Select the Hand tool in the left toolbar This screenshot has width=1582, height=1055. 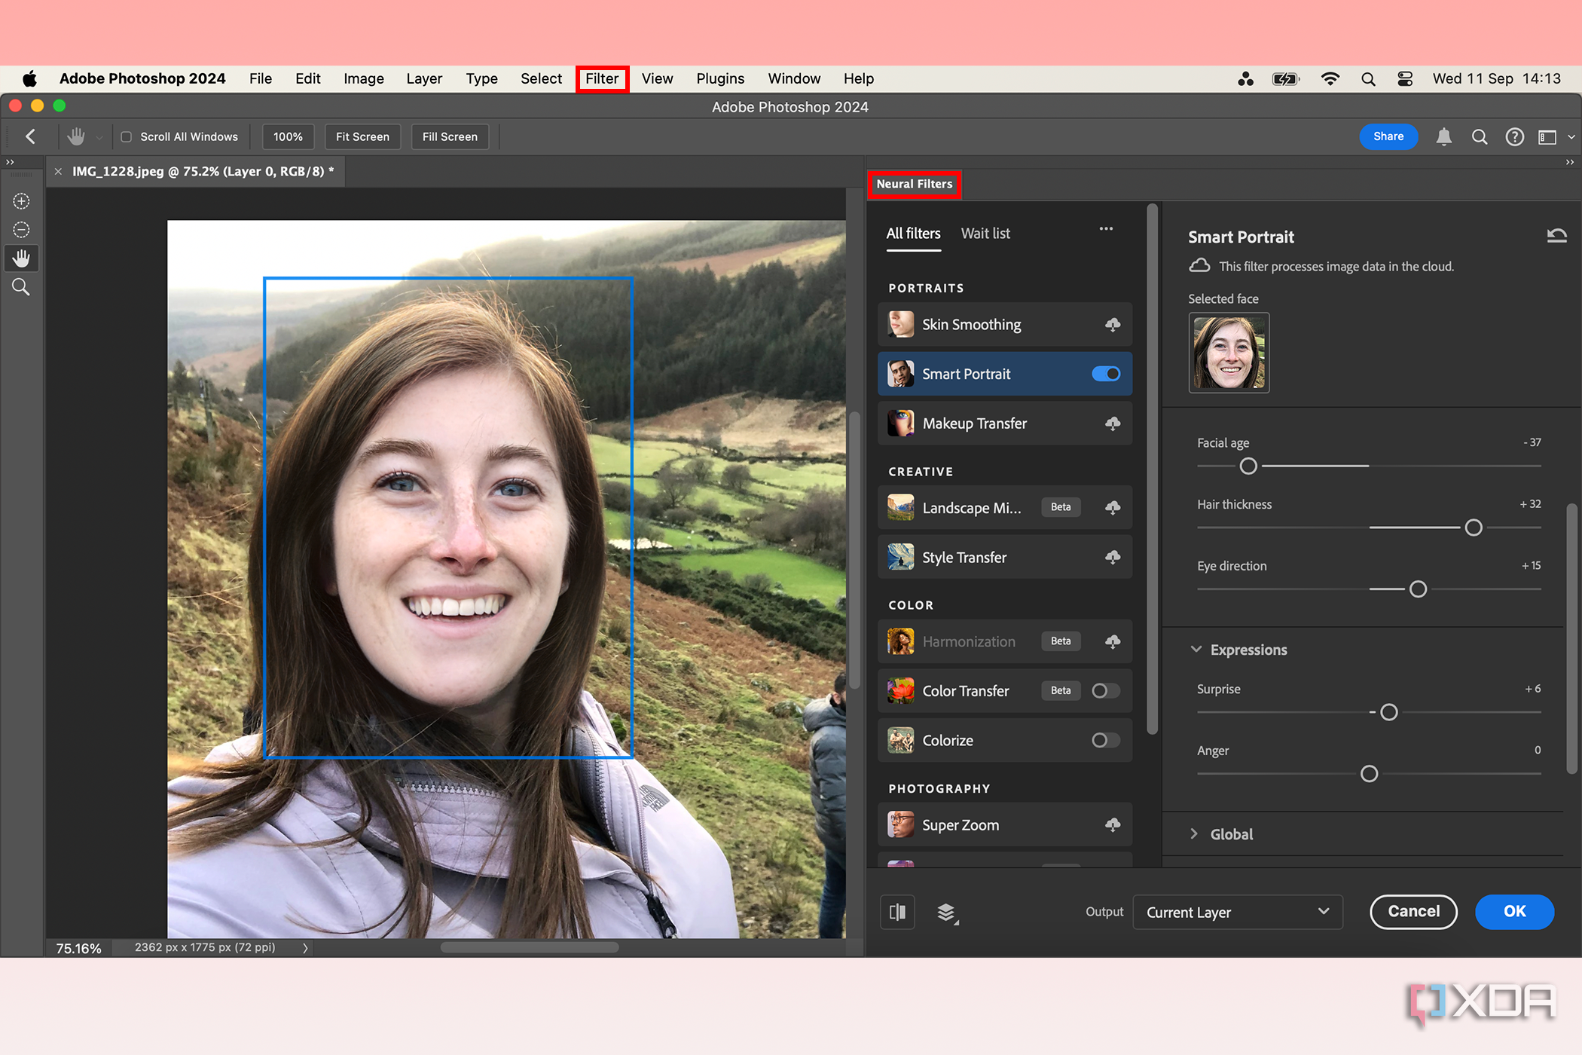(x=21, y=258)
